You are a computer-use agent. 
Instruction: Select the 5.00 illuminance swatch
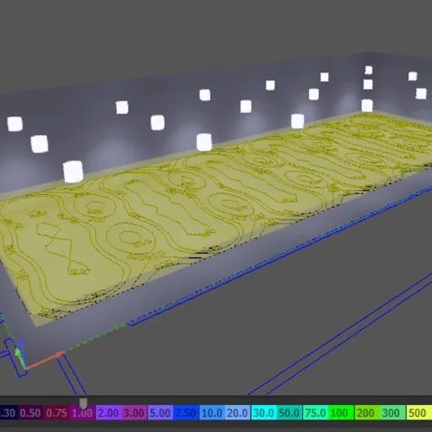point(160,413)
